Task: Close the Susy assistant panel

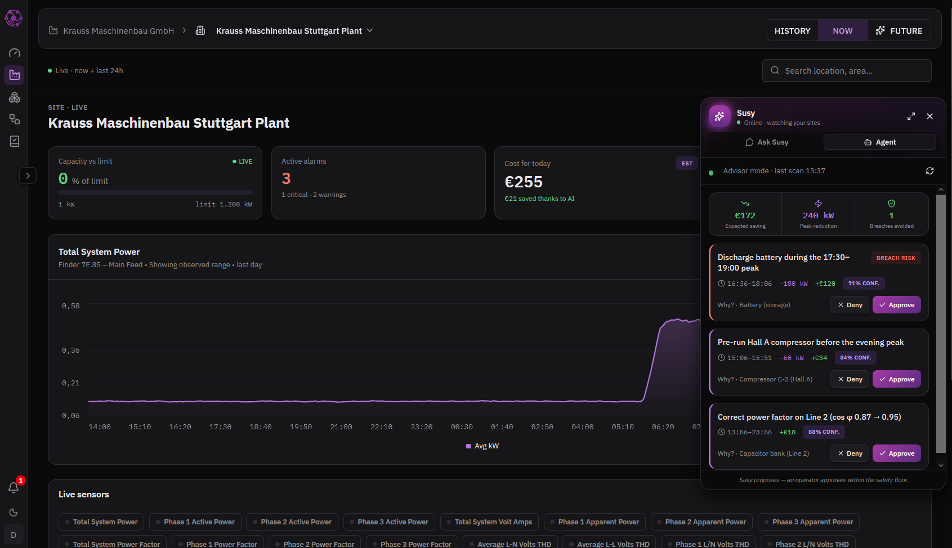Action: coord(930,116)
